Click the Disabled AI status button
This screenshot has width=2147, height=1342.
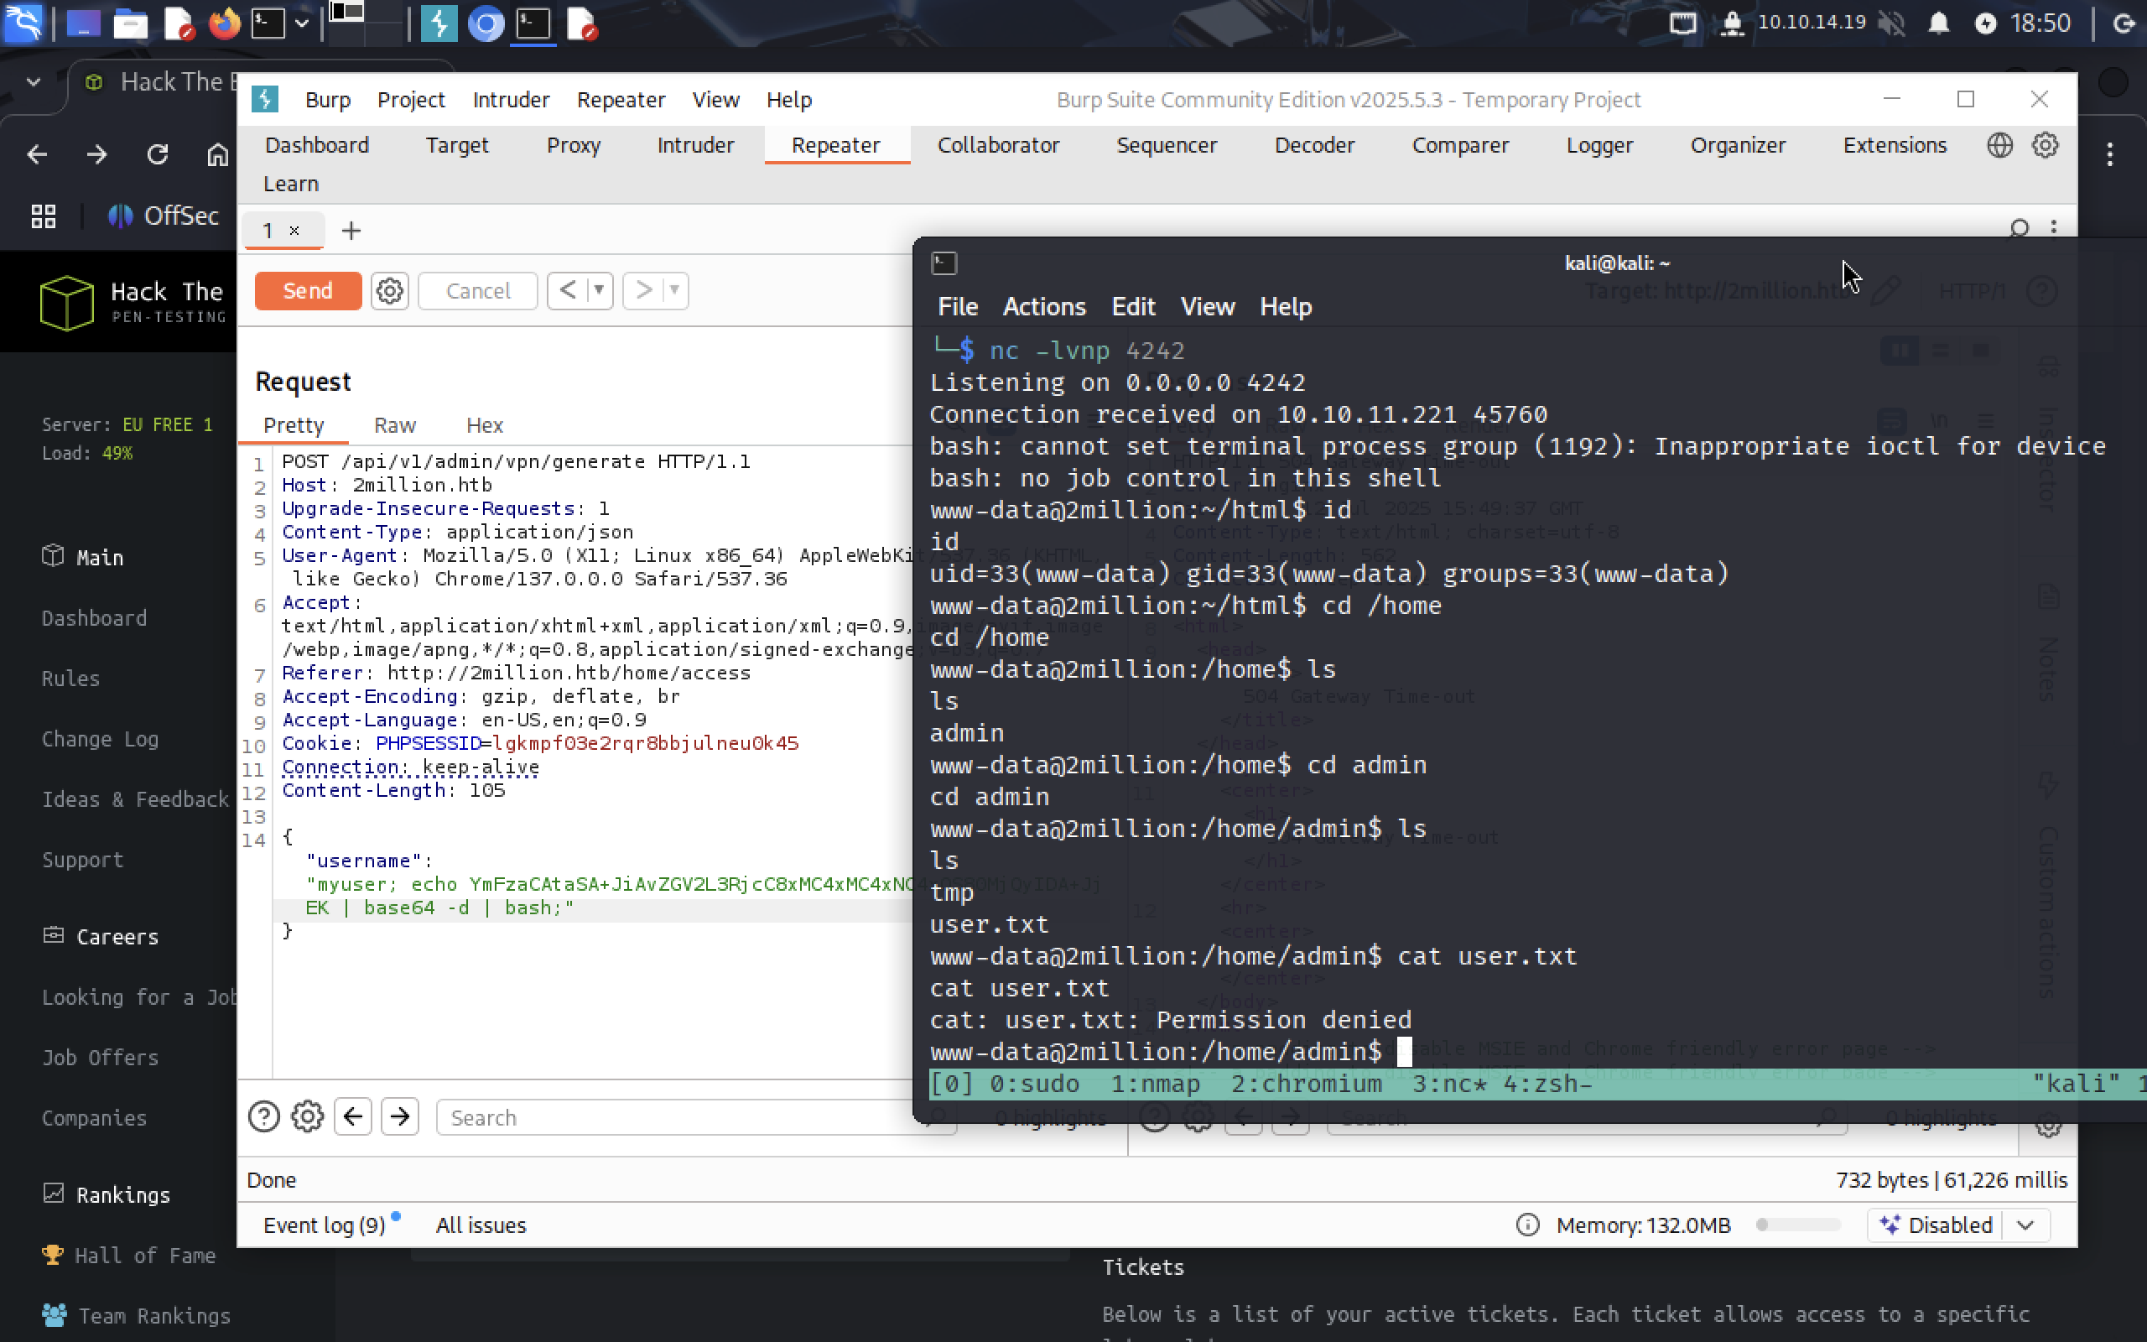coord(1934,1225)
